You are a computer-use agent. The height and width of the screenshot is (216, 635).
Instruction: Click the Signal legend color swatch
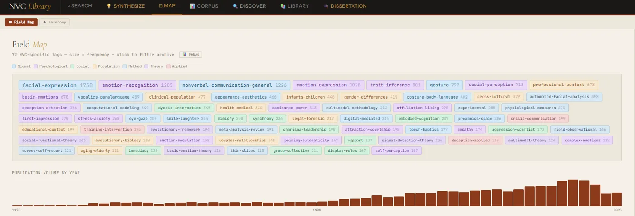pyautogui.click(x=14, y=66)
